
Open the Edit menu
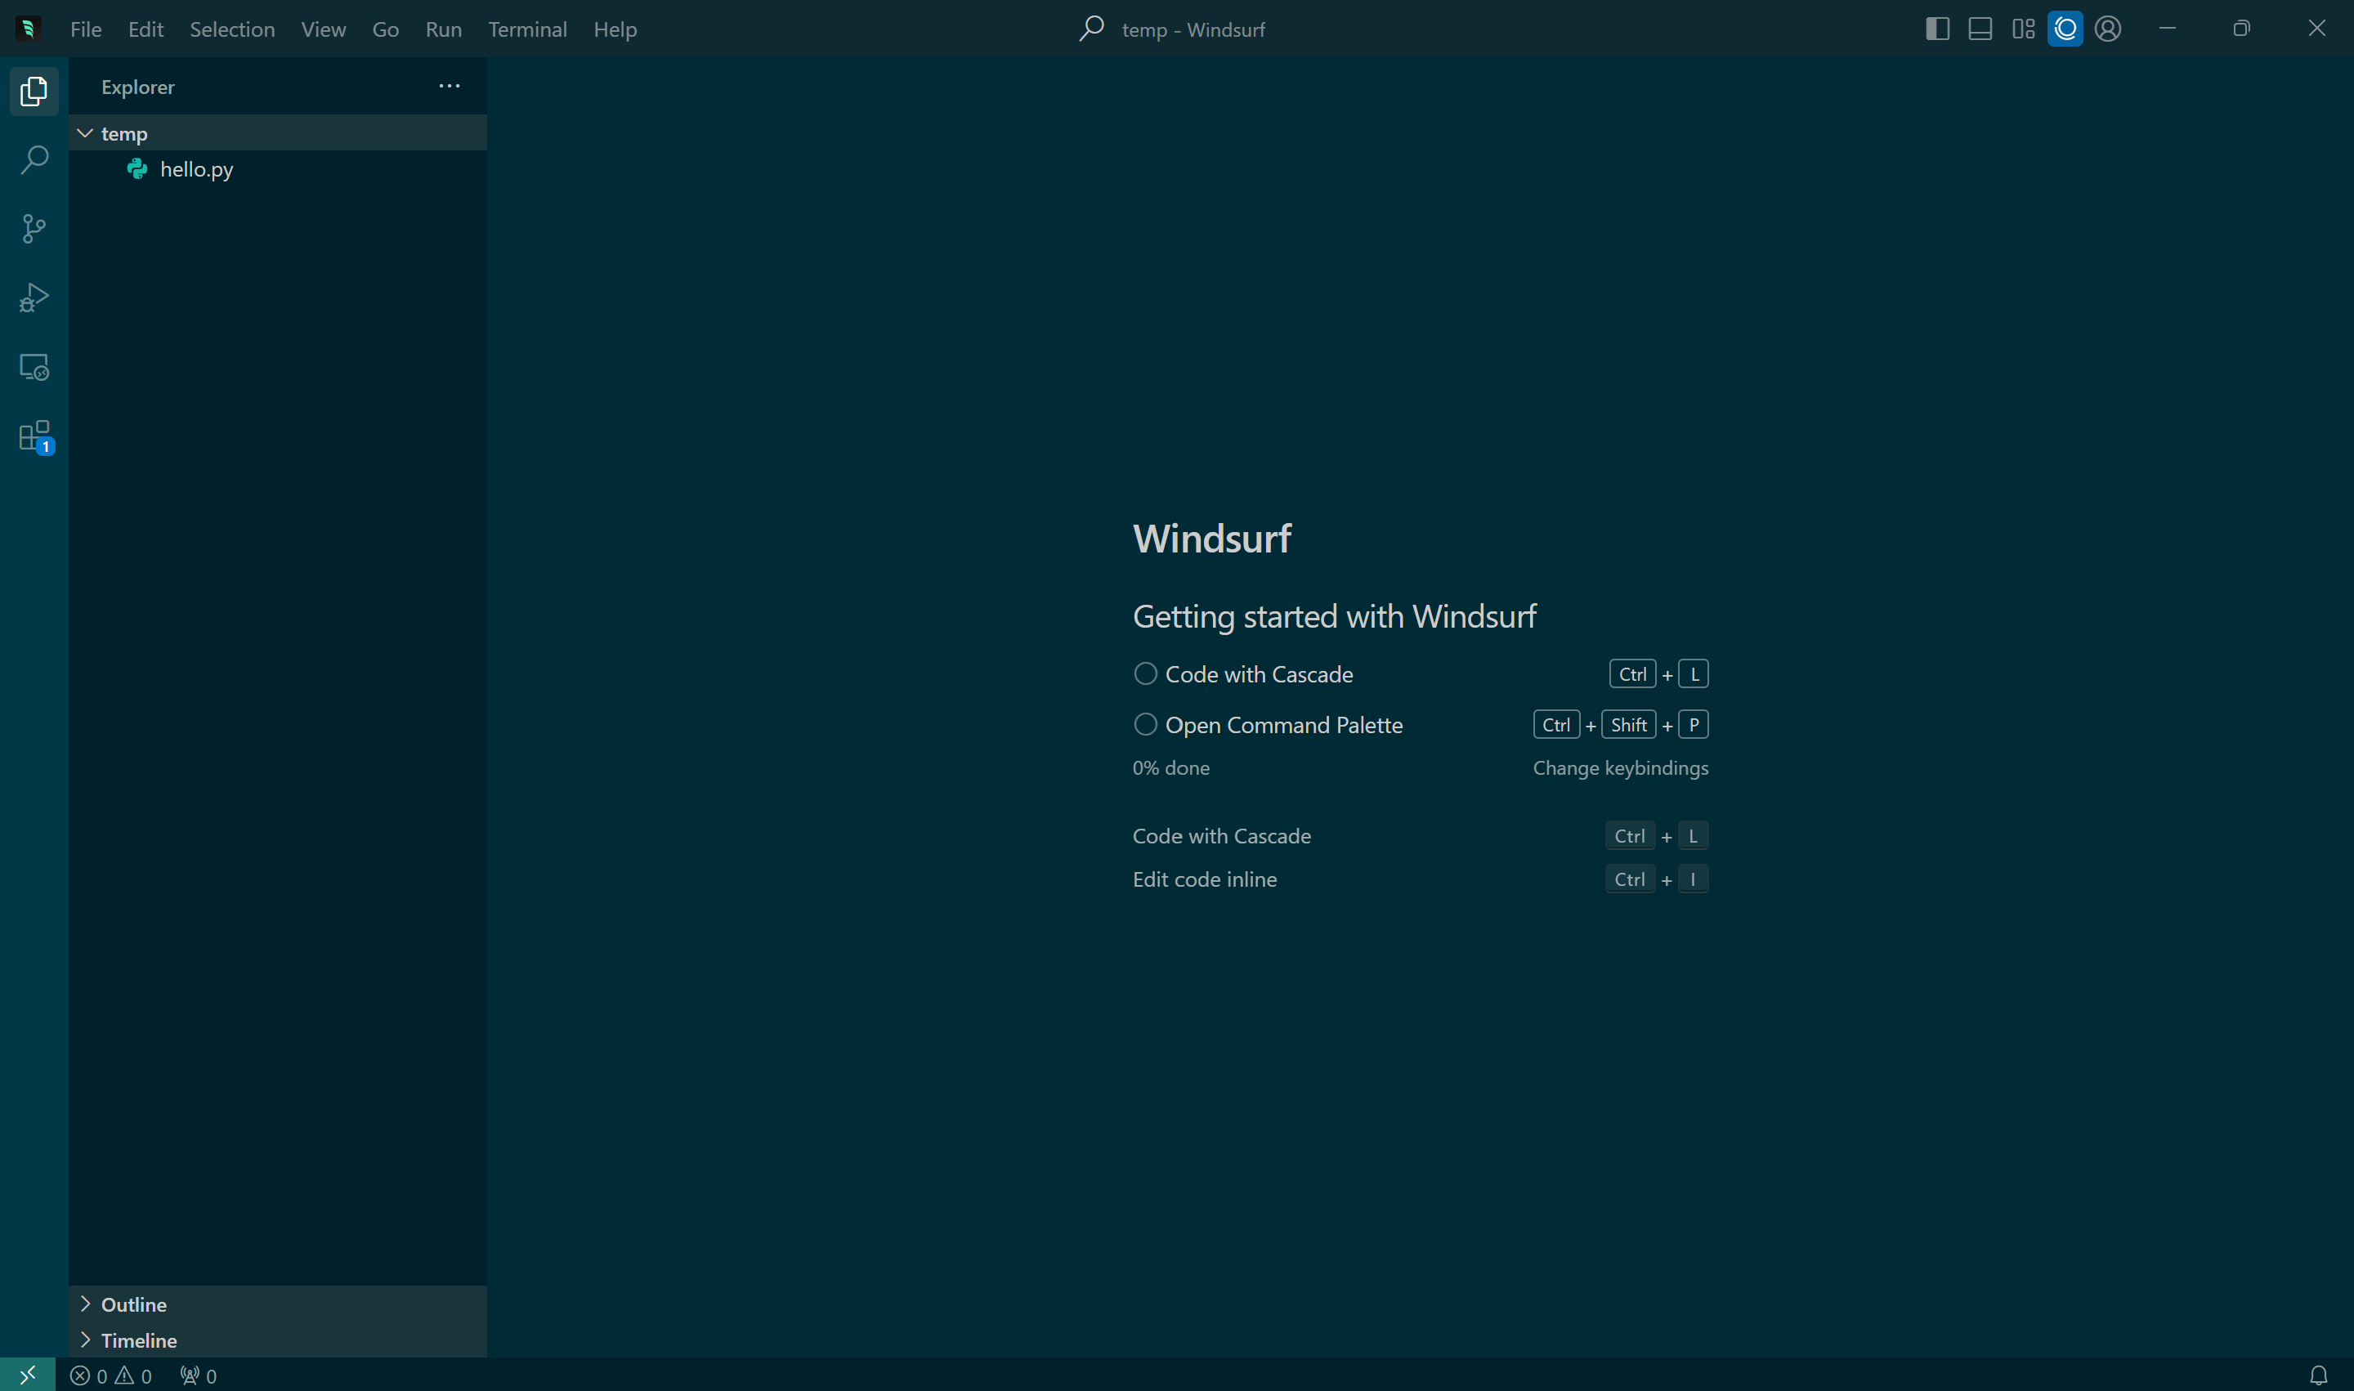[146, 29]
